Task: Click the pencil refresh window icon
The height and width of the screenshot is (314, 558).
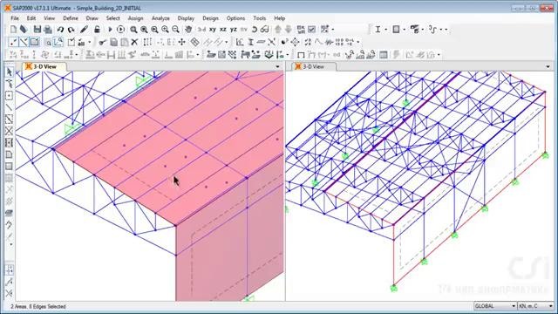Action: coord(84,30)
